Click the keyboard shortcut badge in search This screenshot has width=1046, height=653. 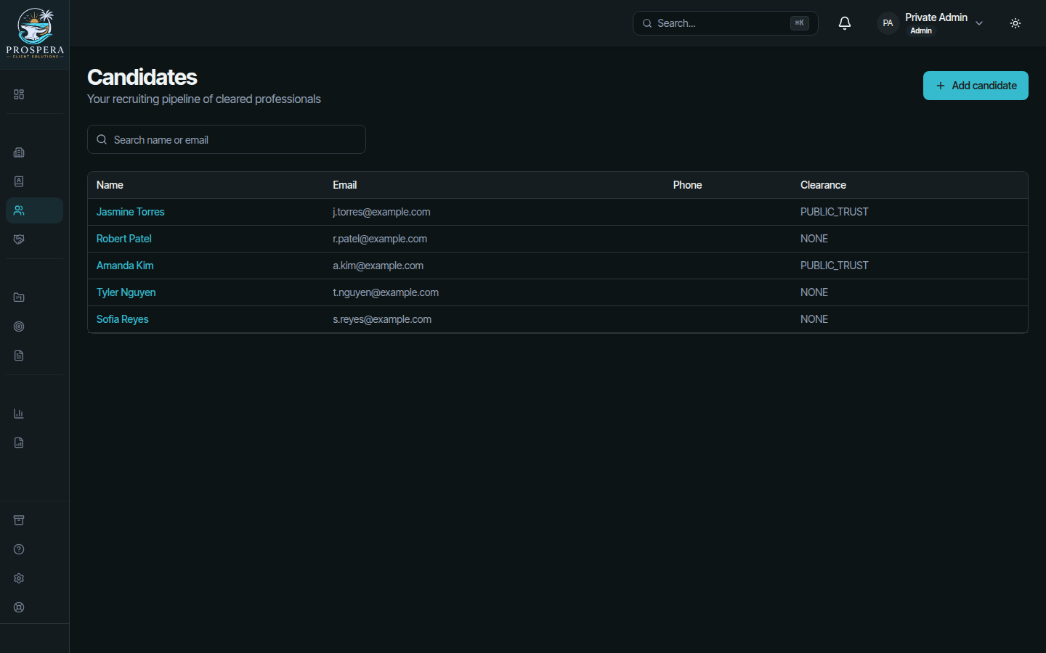[799, 23]
